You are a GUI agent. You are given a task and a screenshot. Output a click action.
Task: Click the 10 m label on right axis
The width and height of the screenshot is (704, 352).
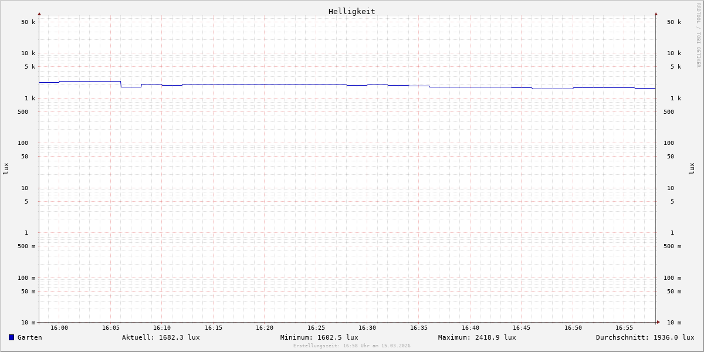point(673,323)
